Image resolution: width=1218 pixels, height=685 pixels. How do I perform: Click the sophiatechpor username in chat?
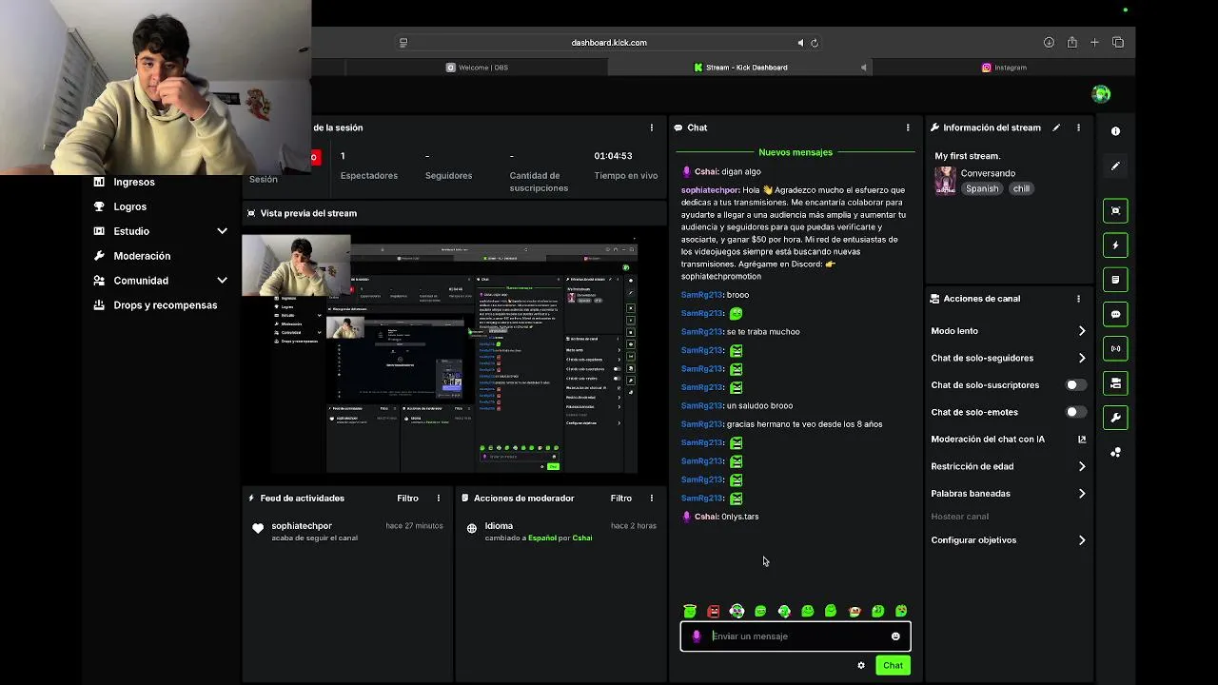coord(710,190)
